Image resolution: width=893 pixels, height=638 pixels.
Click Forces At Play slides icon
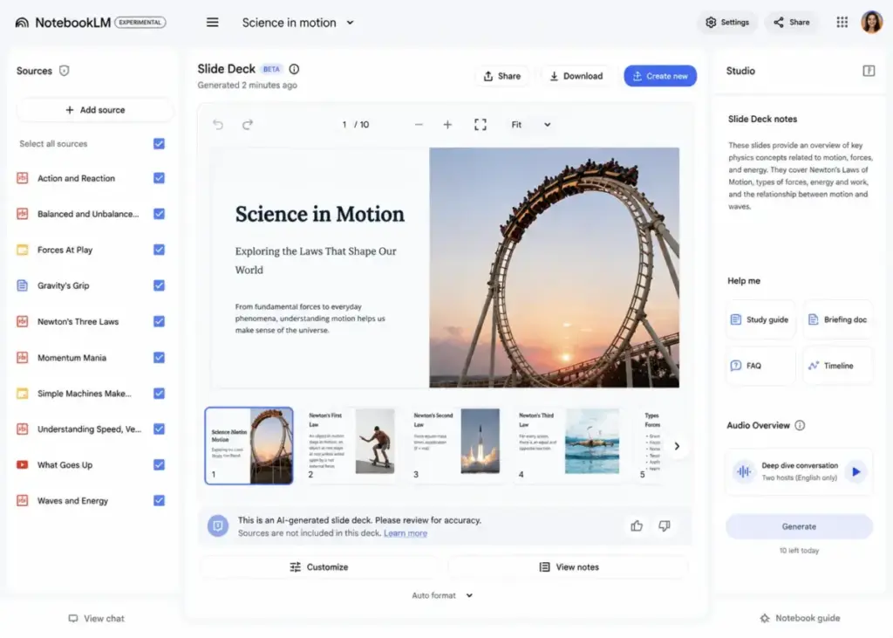pyautogui.click(x=22, y=250)
